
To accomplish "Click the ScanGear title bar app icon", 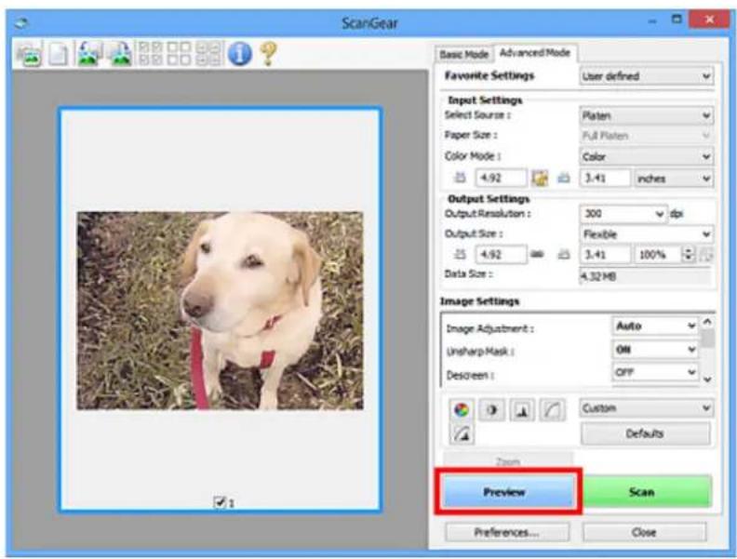I will [21, 22].
